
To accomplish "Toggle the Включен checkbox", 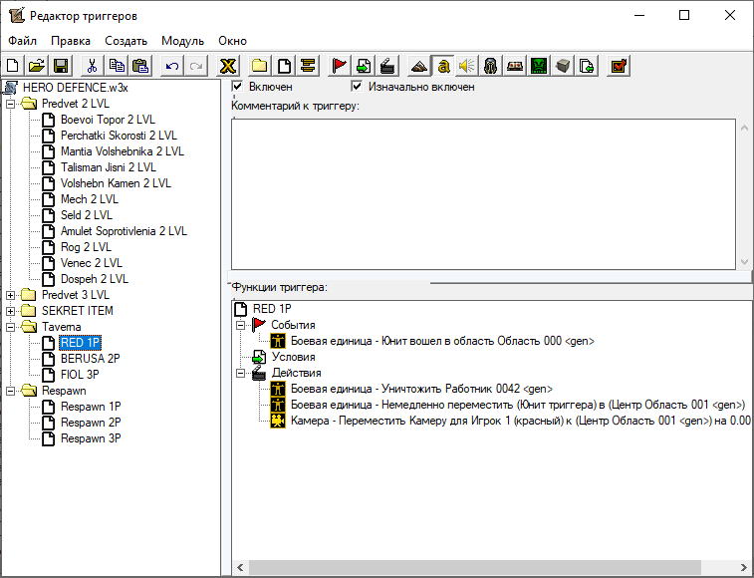I will click(237, 87).
